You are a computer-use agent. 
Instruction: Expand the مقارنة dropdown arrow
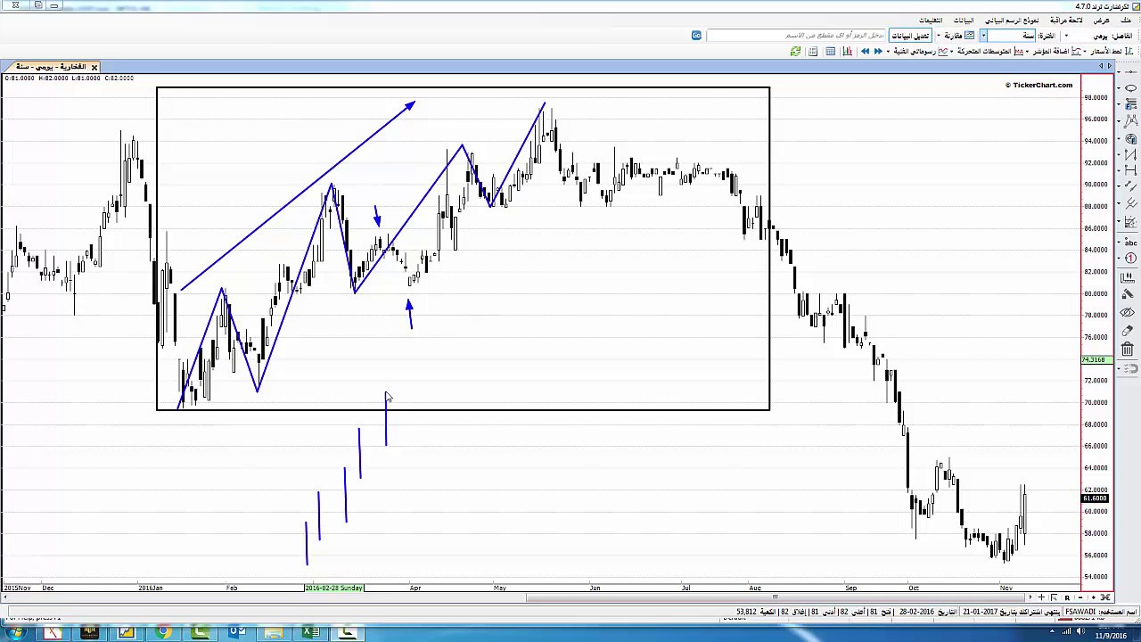(x=939, y=36)
